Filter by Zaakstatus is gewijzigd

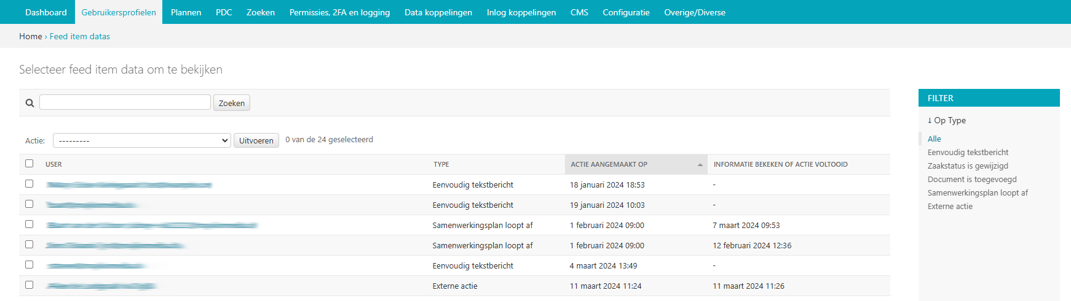click(x=968, y=166)
